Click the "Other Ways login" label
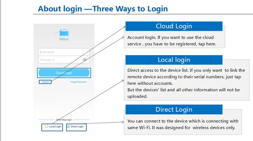The height and width of the screenshot is (141, 253). [x=64, y=120]
